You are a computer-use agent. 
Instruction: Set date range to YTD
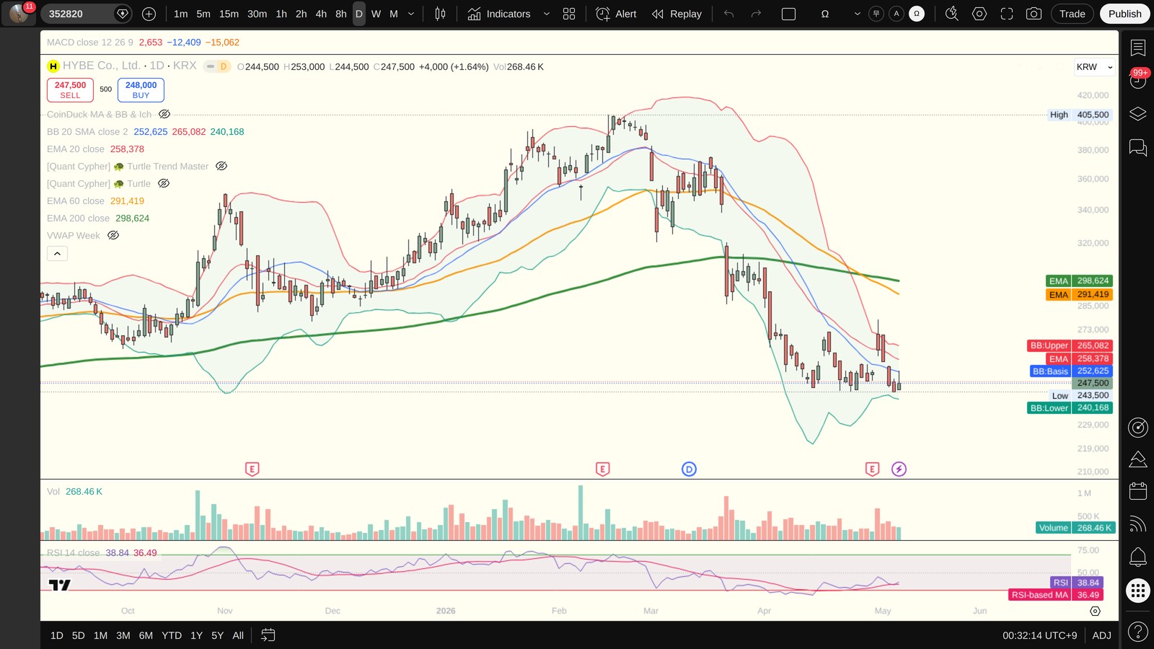[x=172, y=635]
